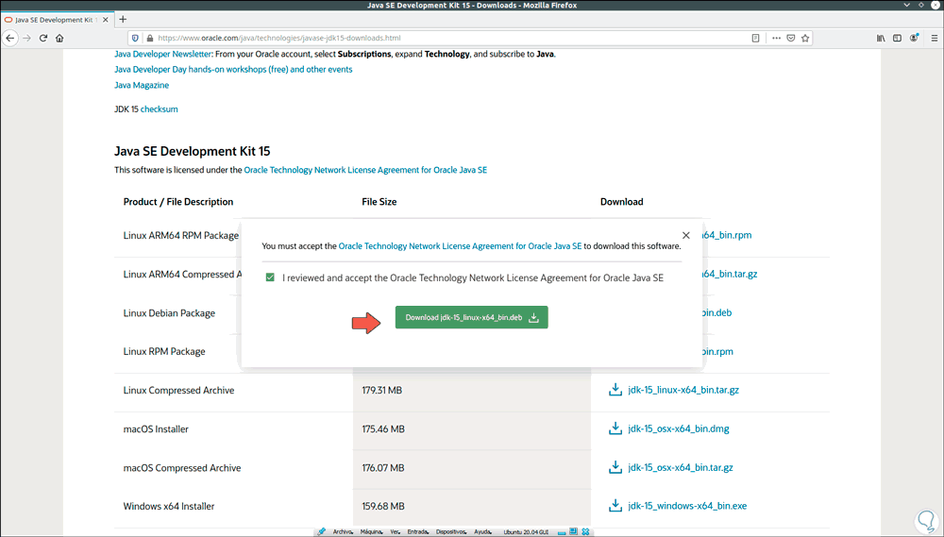Image resolution: width=944 pixels, height=537 pixels.
Task: Select the 159.68 MB file size cell
Action: [471, 508]
